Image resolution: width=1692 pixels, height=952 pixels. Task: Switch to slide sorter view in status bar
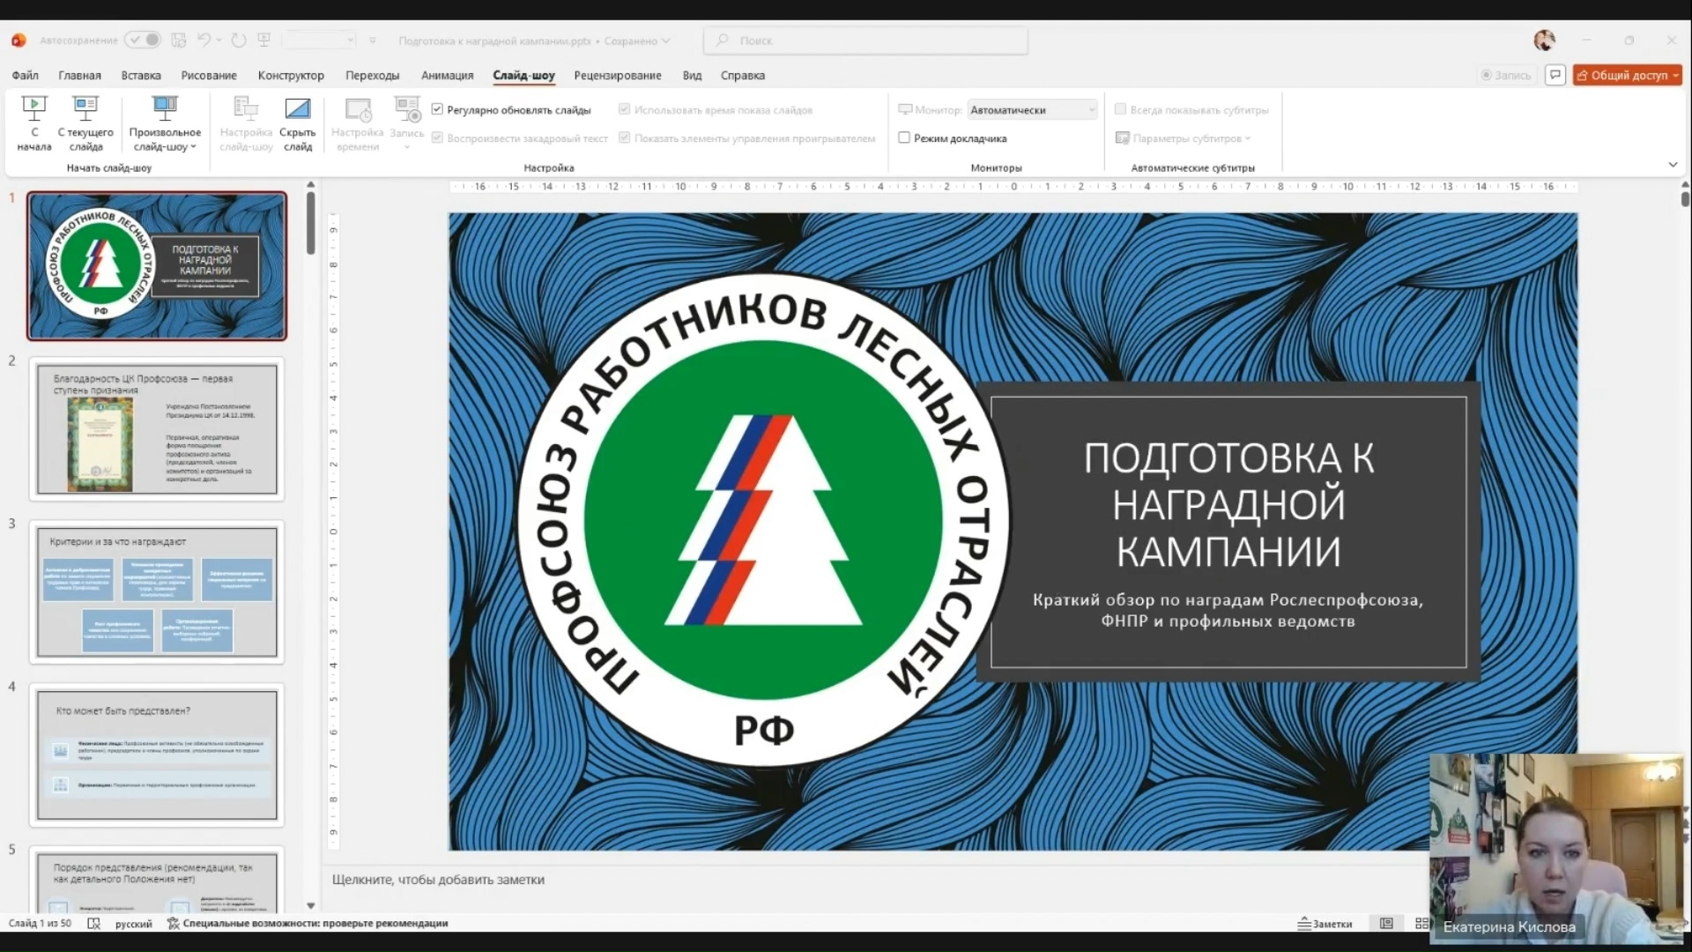(x=1421, y=923)
